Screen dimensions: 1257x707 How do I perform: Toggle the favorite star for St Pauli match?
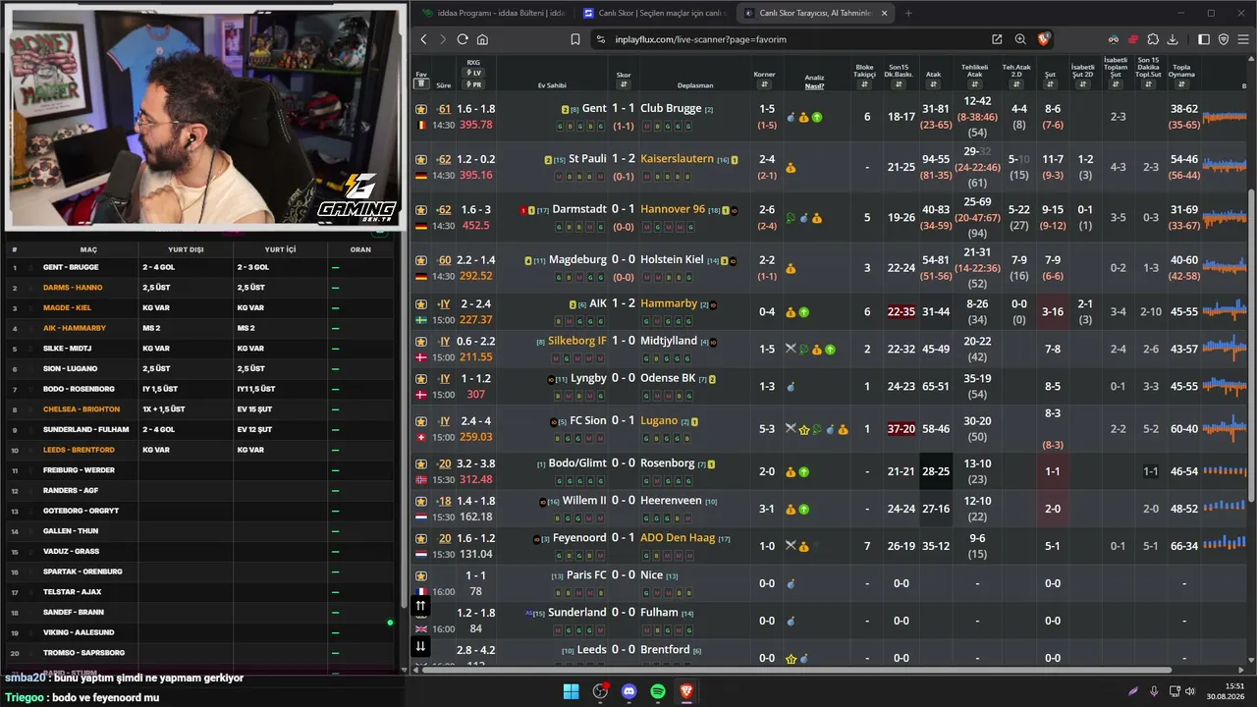pyautogui.click(x=421, y=159)
